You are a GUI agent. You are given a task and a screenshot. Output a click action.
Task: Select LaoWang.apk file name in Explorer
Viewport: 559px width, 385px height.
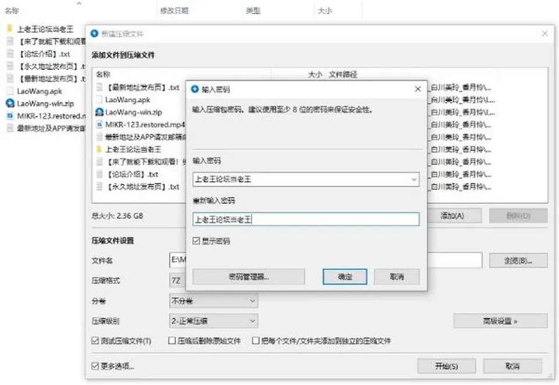(40, 91)
